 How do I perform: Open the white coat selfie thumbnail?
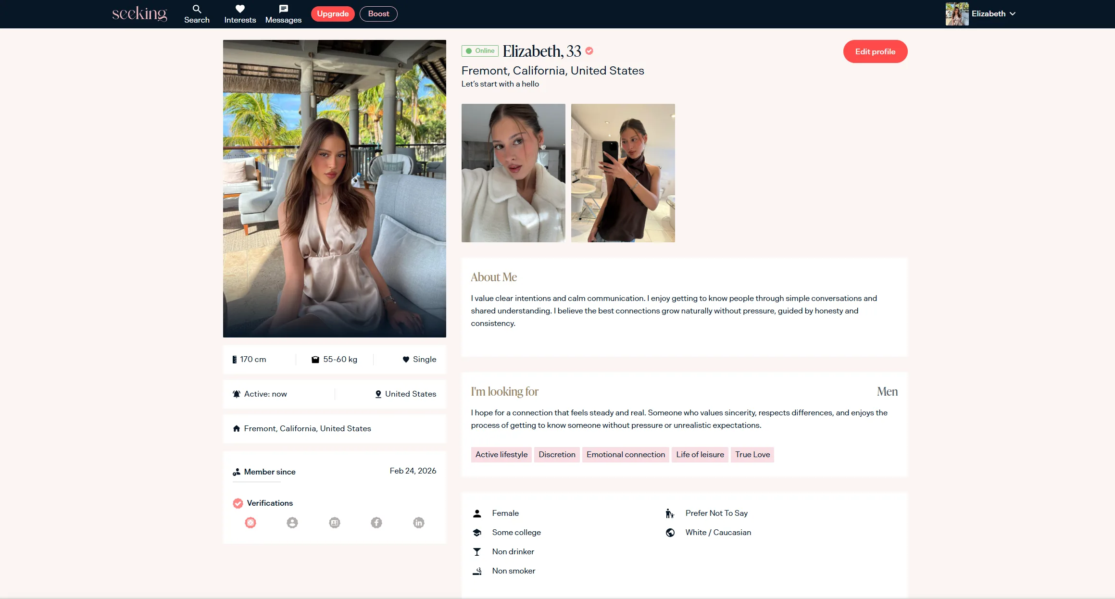[513, 173]
